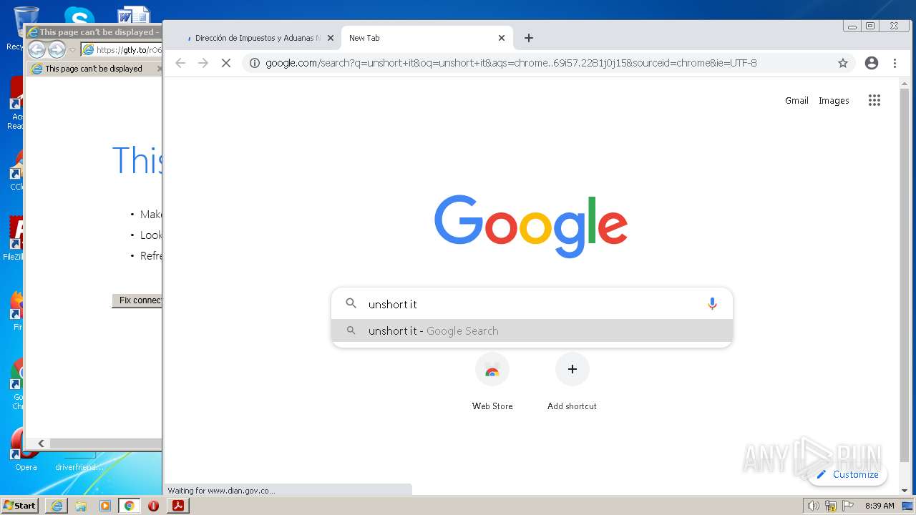Close the IE 'This page can't be displayed' tab

tap(159, 69)
